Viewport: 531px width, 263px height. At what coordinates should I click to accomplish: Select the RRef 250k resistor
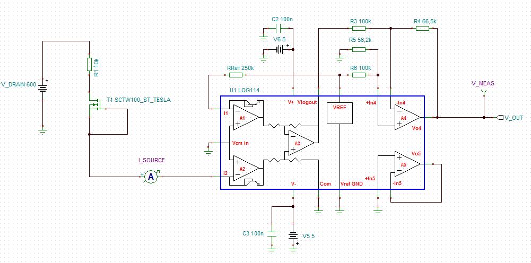pyautogui.click(x=236, y=75)
